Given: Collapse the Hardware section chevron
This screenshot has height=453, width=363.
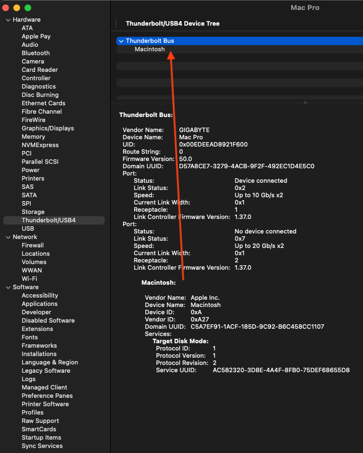Looking at the screenshot, I should [x=8, y=20].
